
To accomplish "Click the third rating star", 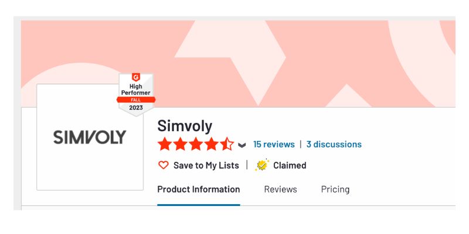I will coord(196,144).
